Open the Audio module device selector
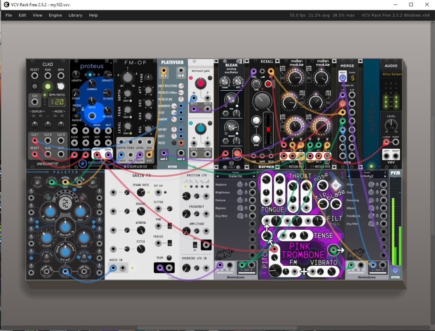Screen dimensions: 435x331 391,74
